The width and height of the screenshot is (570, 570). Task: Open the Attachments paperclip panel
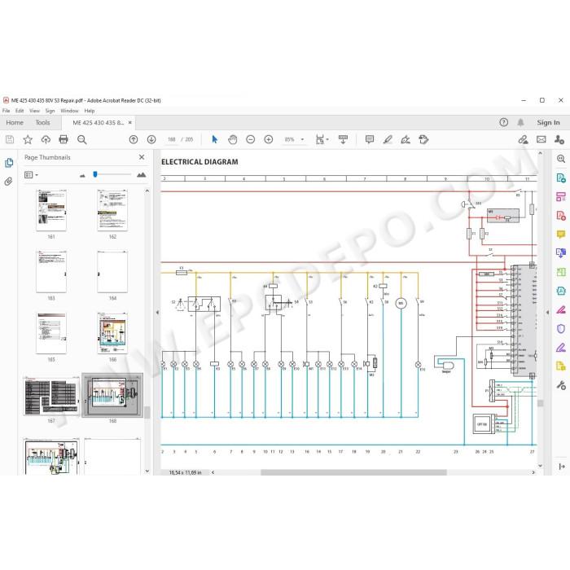[8, 181]
